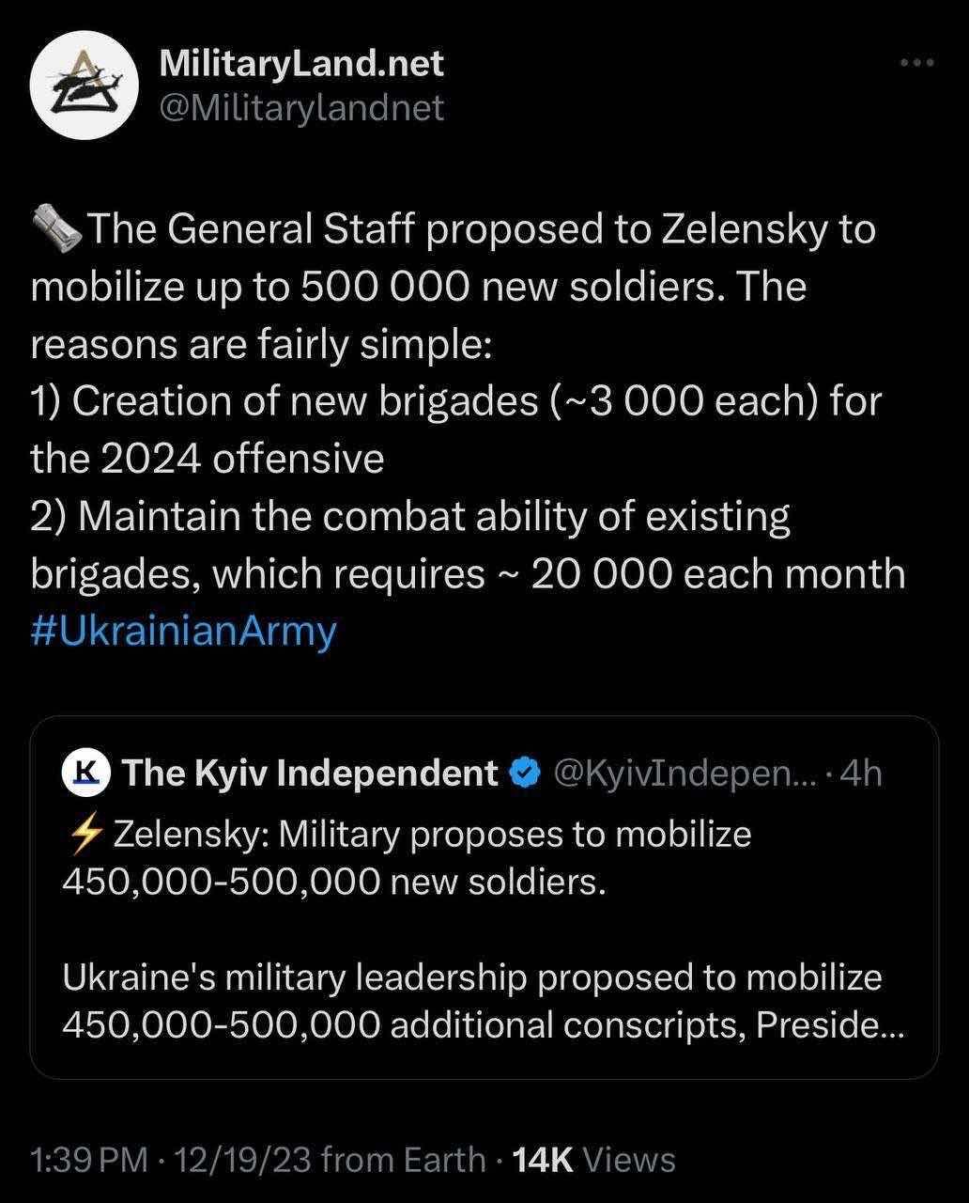This screenshot has height=1203, width=969.
Task: Click the "from Earth" location link
Action: pos(404,1160)
